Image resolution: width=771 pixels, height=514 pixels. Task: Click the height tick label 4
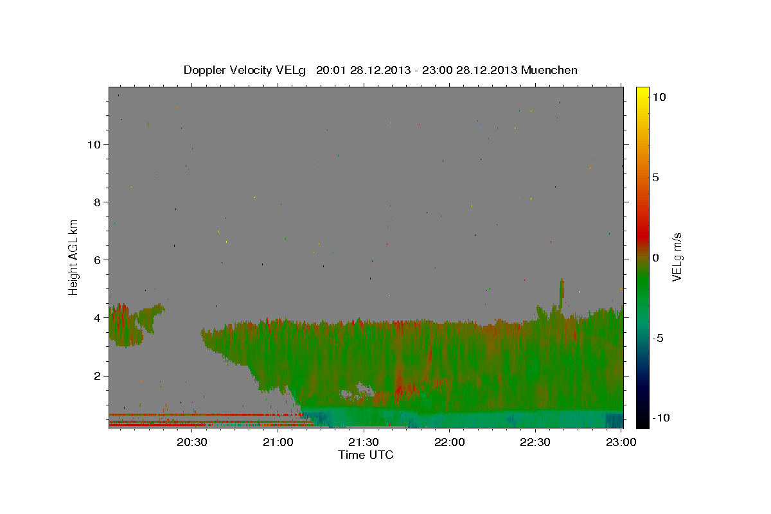[98, 317]
